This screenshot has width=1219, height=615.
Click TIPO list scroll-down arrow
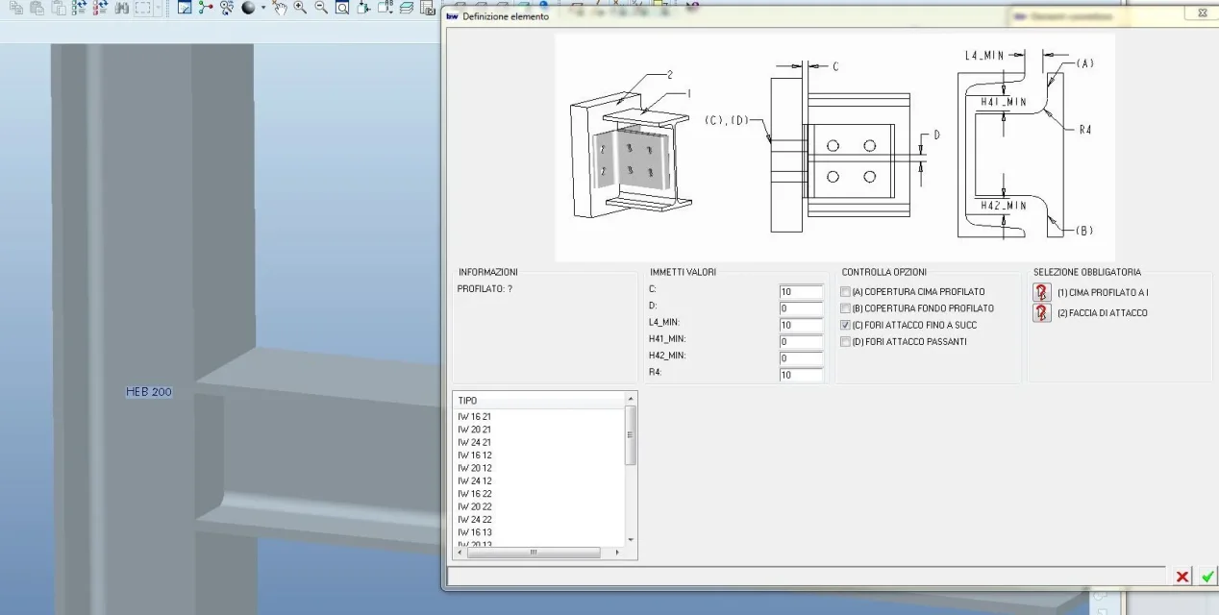(631, 540)
